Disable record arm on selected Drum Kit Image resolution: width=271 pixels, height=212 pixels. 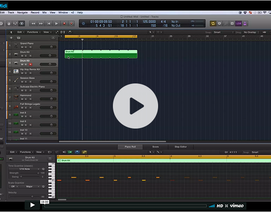coord(30,64)
